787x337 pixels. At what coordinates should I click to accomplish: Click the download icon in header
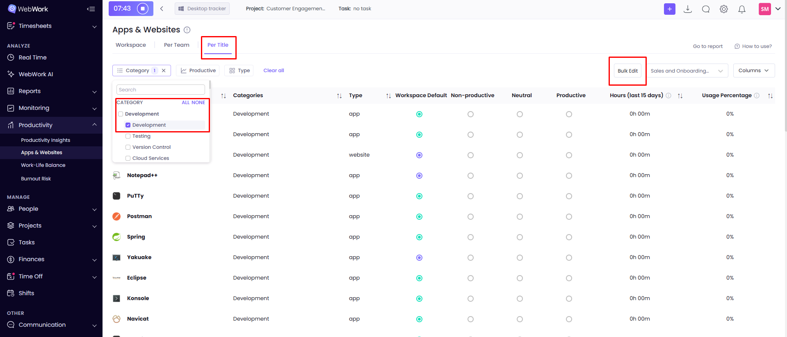[688, 9]
